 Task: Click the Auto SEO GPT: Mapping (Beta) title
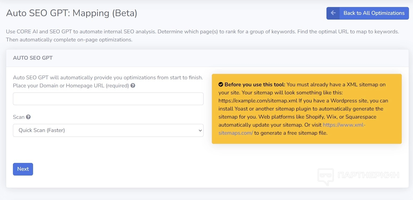pyautogui.click(x=72, y=13)
